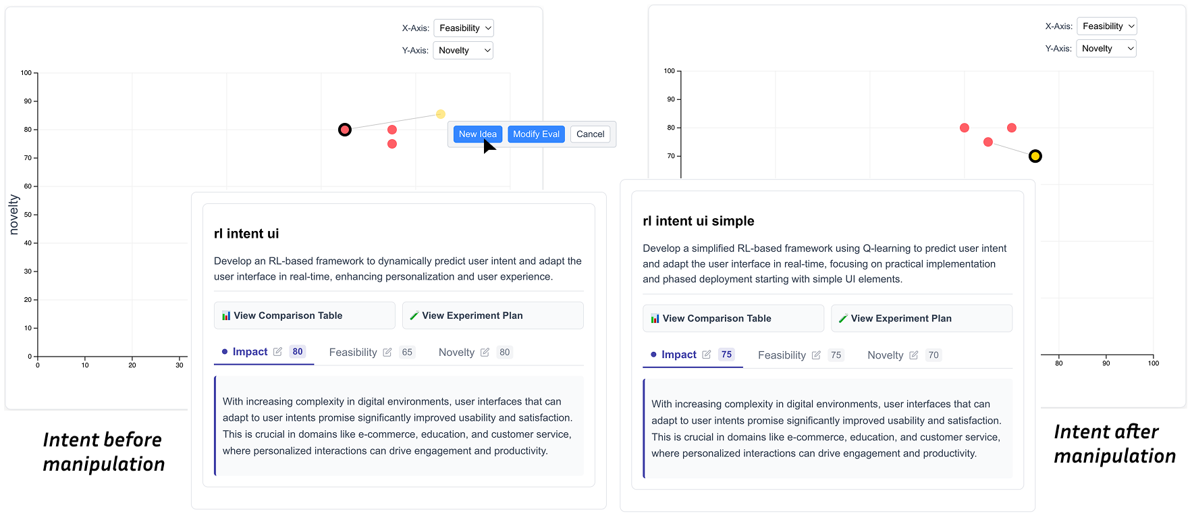The width and height of the screenshot is (1190, 518).
Task: Open left Y-Axis Novelty dropdown
Action: tap(464, 51)
